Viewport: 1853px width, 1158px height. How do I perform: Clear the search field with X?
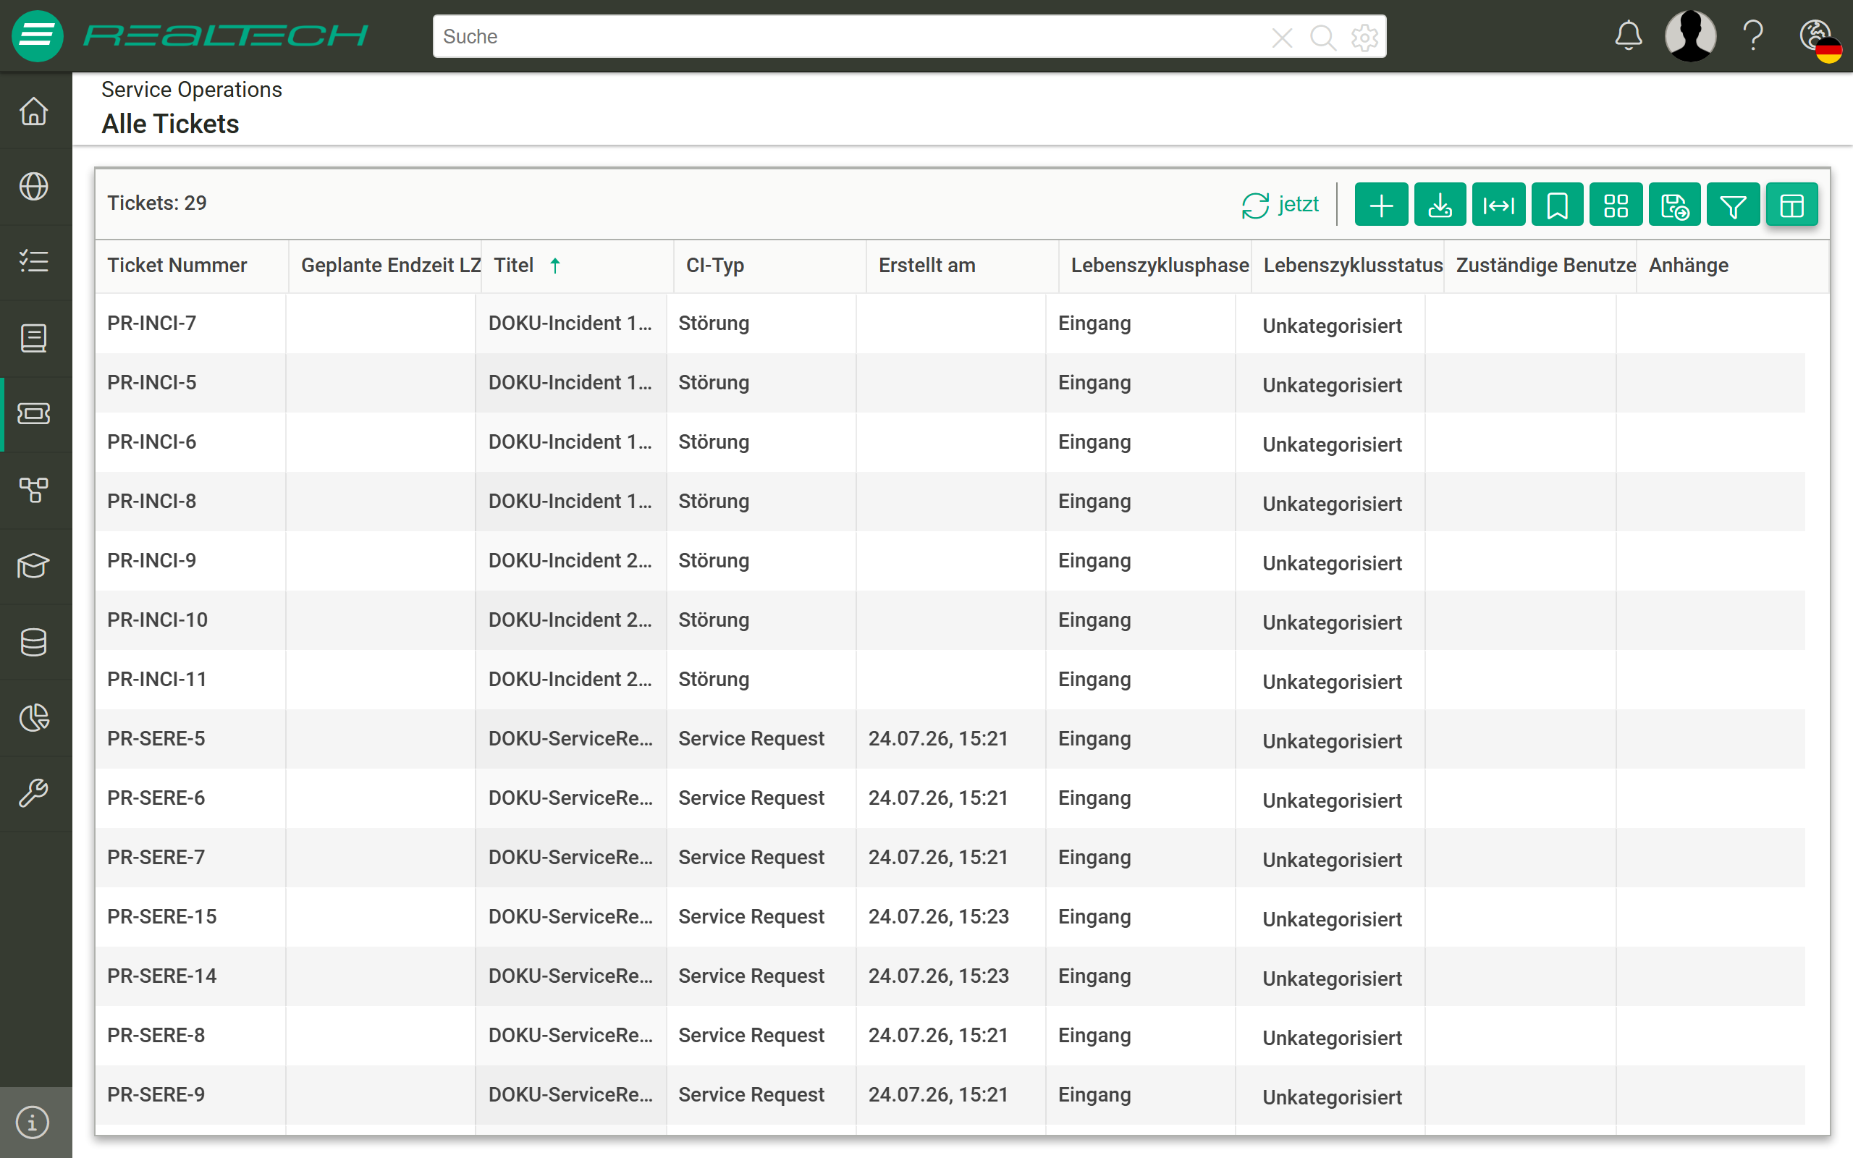point(1282,37)
